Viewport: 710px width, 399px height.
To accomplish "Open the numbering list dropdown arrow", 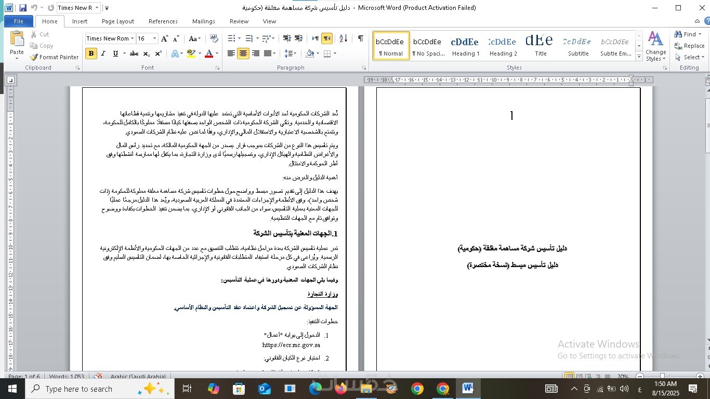I will coord(256,38).
